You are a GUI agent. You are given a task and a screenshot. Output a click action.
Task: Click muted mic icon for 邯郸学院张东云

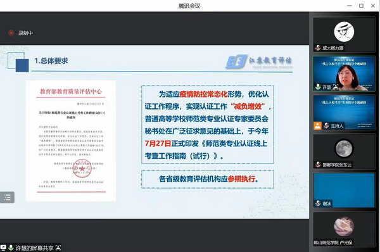(318, 165)
